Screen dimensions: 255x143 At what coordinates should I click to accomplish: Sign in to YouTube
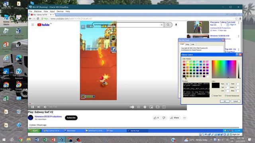(x=231, y=25)
